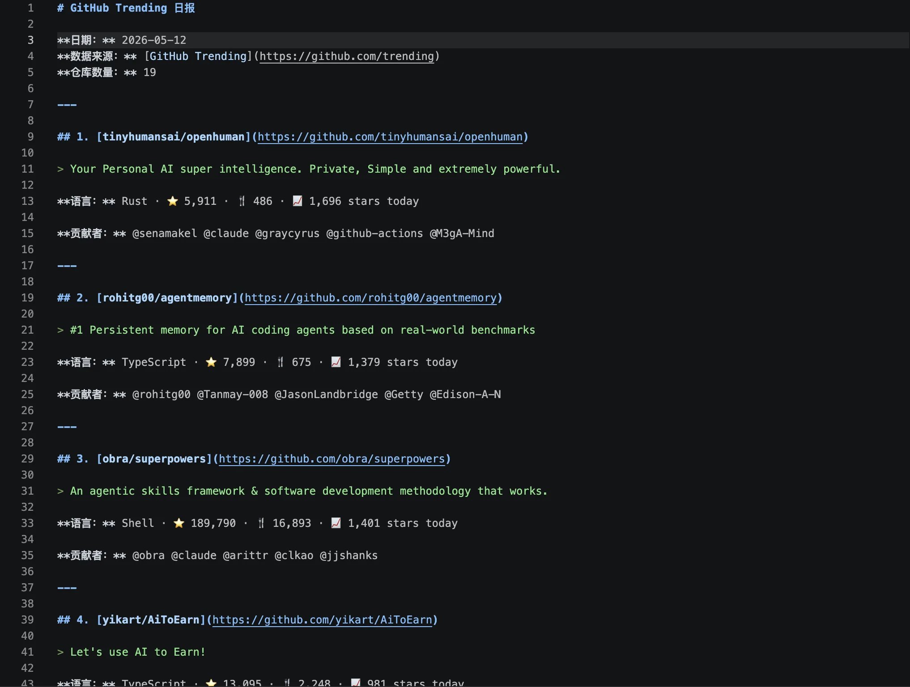Click the fork emoji beside 486
910x687 pixels.
click(x=242, y=201)
